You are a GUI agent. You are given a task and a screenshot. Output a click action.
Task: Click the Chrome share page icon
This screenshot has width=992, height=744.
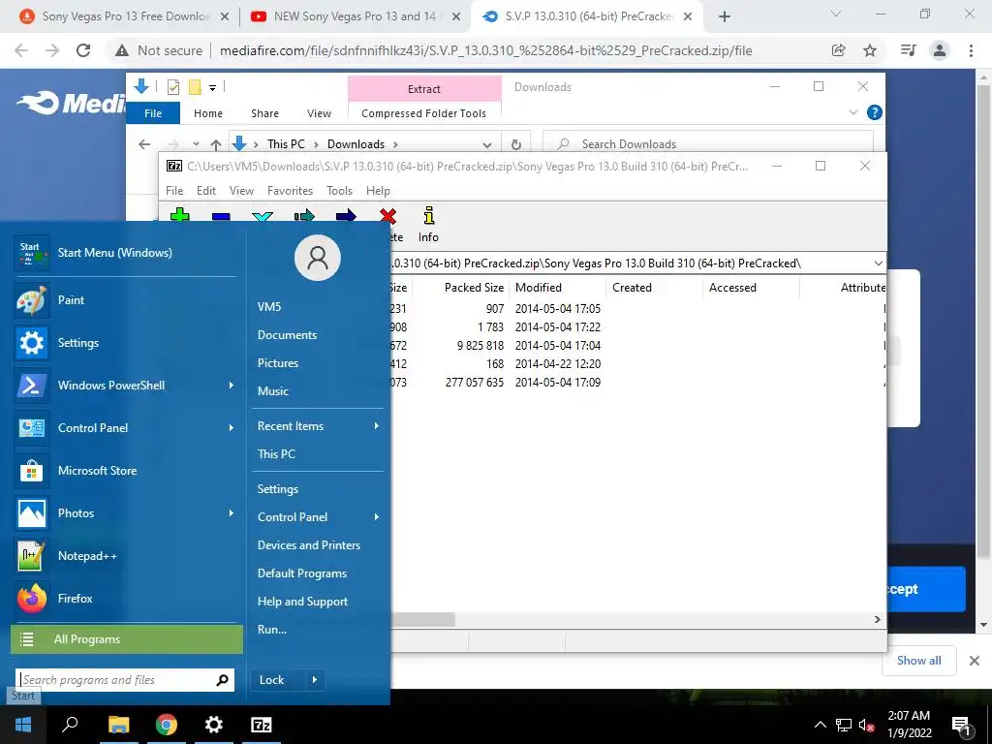(x=839, y=50)
